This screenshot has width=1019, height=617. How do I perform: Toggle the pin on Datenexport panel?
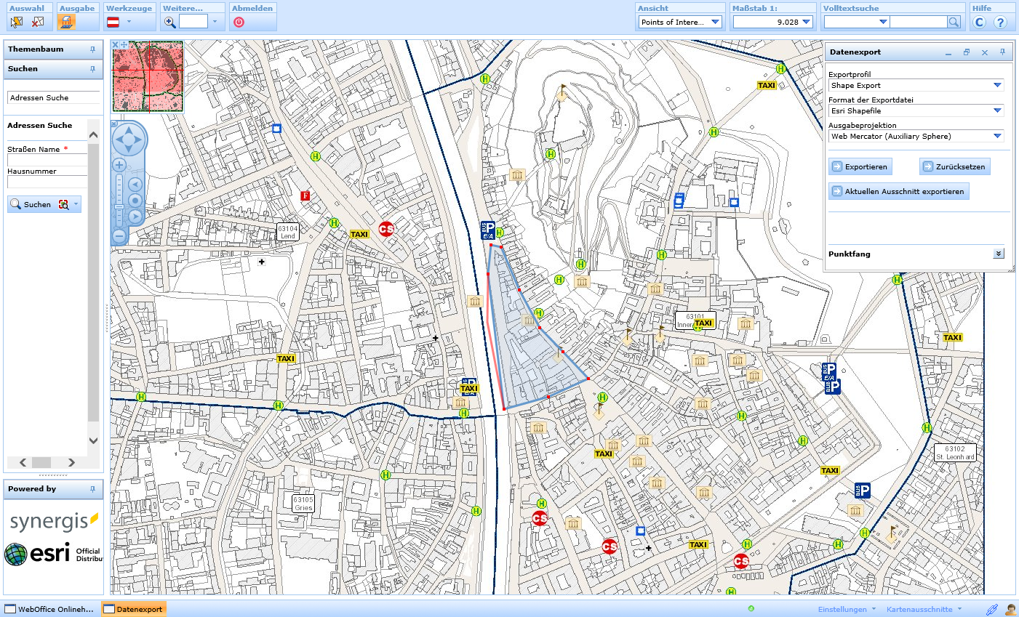click(1002, 52)
